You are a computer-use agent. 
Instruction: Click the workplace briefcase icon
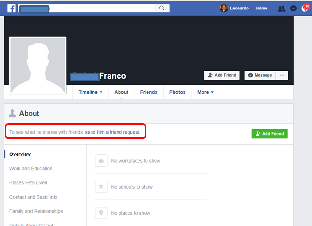[101, 161]
